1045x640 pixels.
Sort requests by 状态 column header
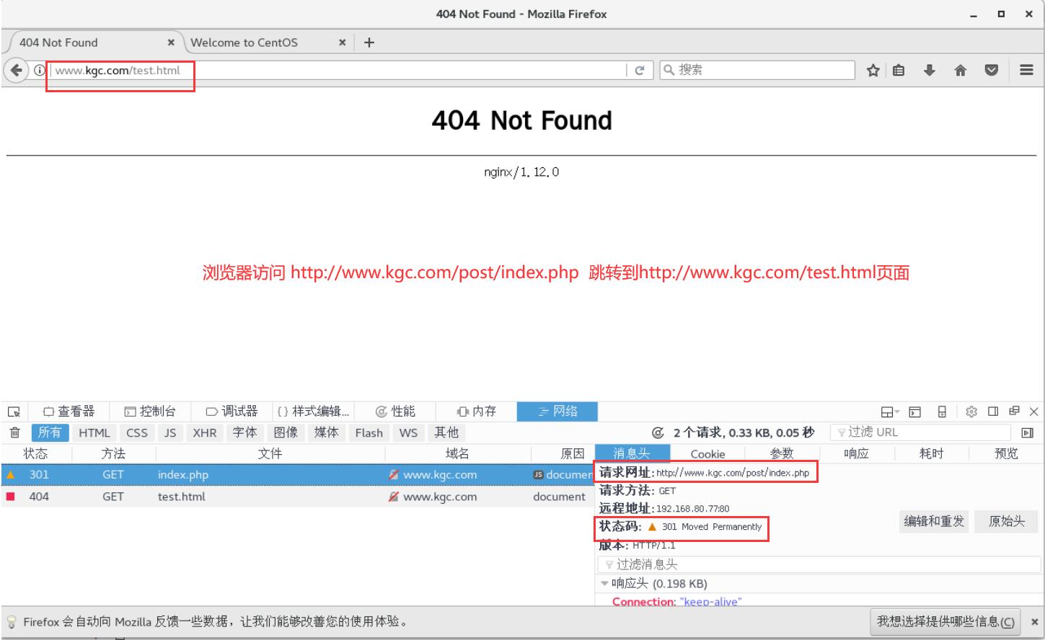point(35,454)
